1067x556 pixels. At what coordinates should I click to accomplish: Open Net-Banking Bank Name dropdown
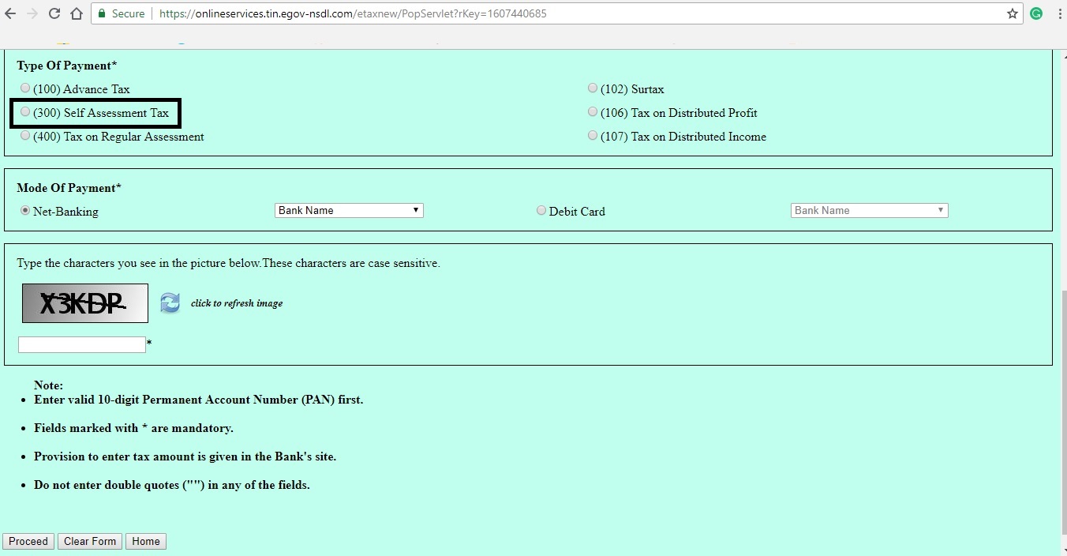(x=349, y=210)
